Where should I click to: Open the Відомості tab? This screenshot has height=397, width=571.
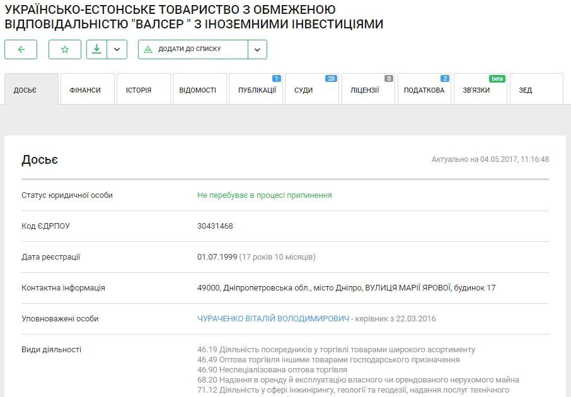pyautogui.click(x=197, y=89)
